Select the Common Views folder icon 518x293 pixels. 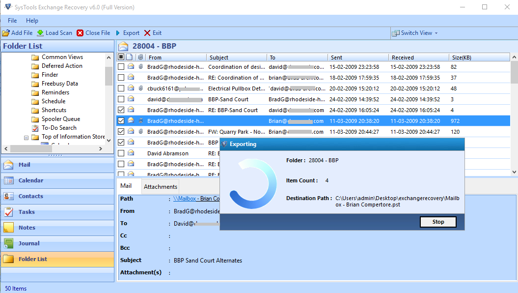point(35,57)
